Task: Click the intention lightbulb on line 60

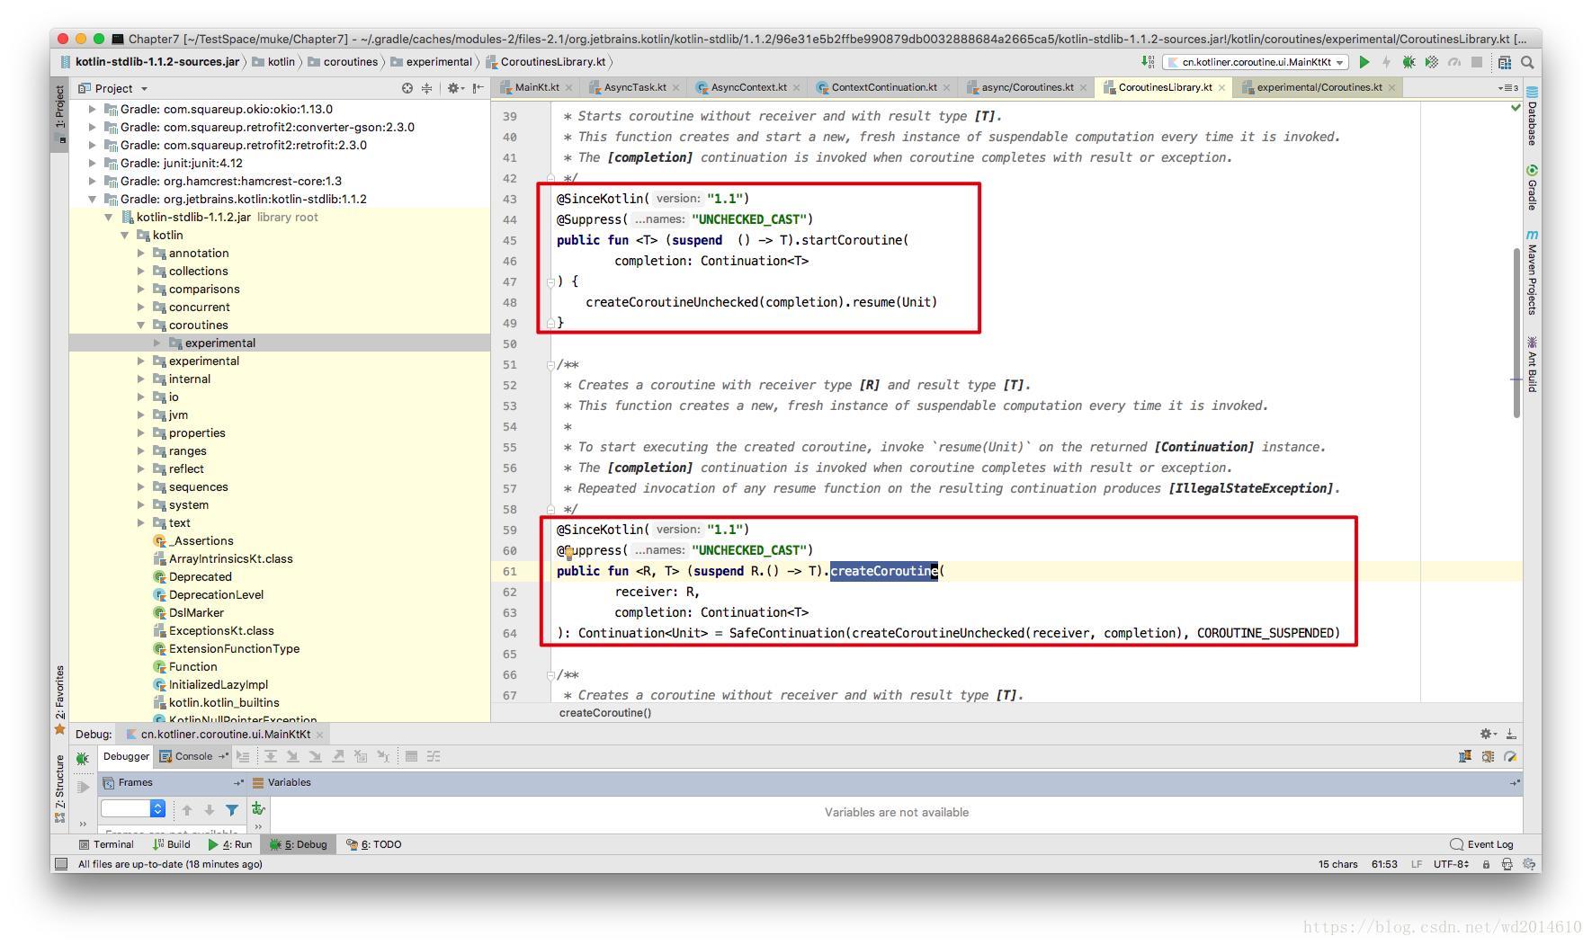Action: tap(568, 552)
